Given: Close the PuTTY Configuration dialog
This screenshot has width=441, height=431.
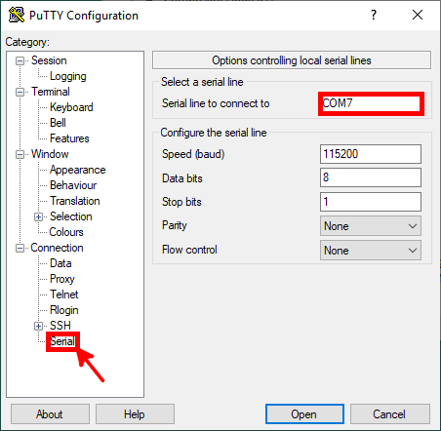Looking at the screenshot, I should click(x=418, y=15).
